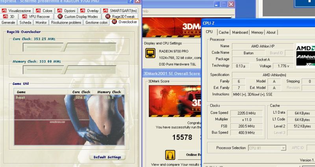The height and width of the screenshot is (167, 315).
Task: Open the Processor Selection dropdown
Action: pyautogui.click(x=267, y=148)
